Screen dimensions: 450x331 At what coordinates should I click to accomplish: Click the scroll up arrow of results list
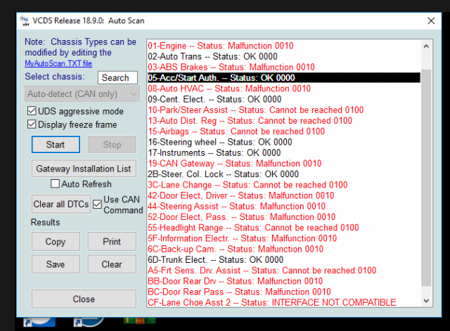[426, 46]
